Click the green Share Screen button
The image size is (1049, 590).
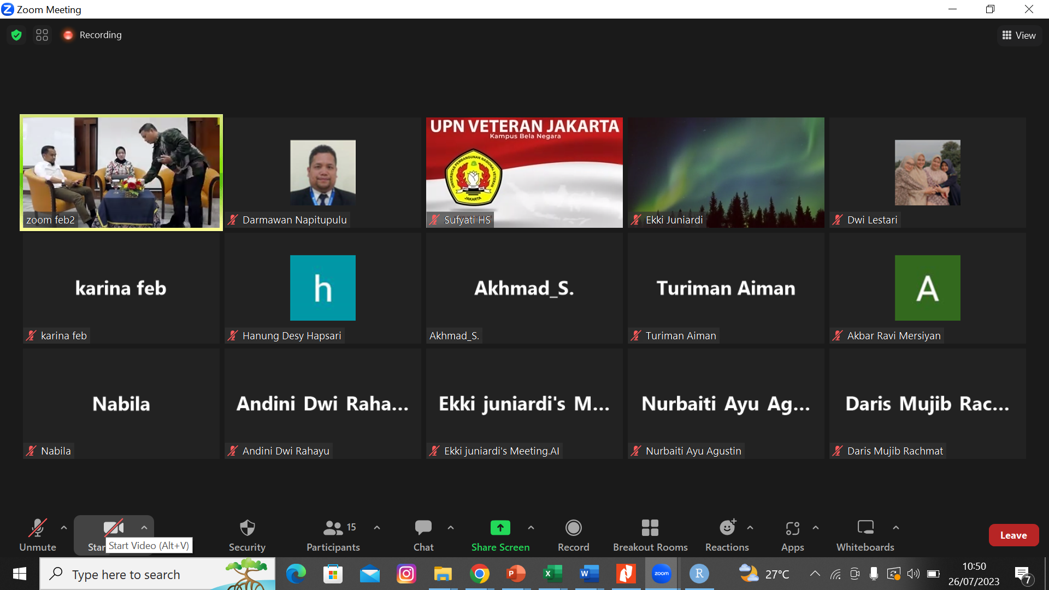pyautogui.click(x=500, y=535)
